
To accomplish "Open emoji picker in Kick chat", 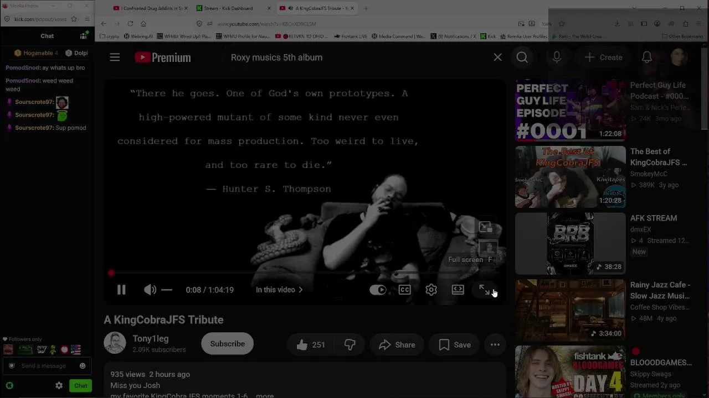I will [x=83, y=366].
